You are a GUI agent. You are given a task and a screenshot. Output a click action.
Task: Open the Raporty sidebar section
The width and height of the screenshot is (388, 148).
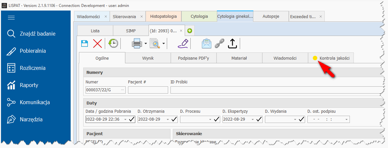(29, 85)
